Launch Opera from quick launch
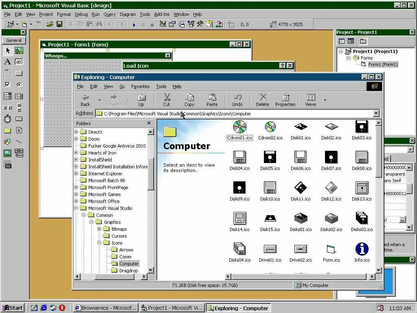 point(62,308)
